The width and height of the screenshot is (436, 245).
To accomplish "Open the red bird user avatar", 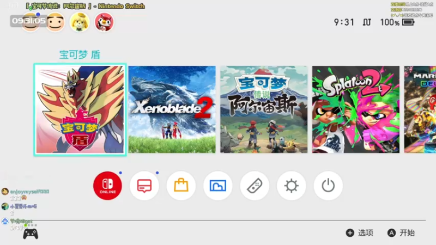I will (104, 22).
